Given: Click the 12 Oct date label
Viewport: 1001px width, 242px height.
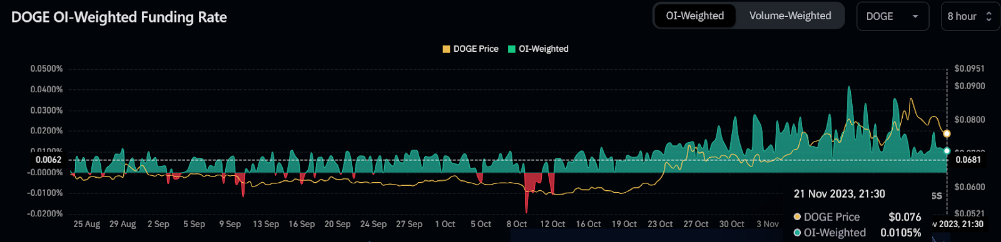Looking at the screenshot, I should (x=552, y=224).
